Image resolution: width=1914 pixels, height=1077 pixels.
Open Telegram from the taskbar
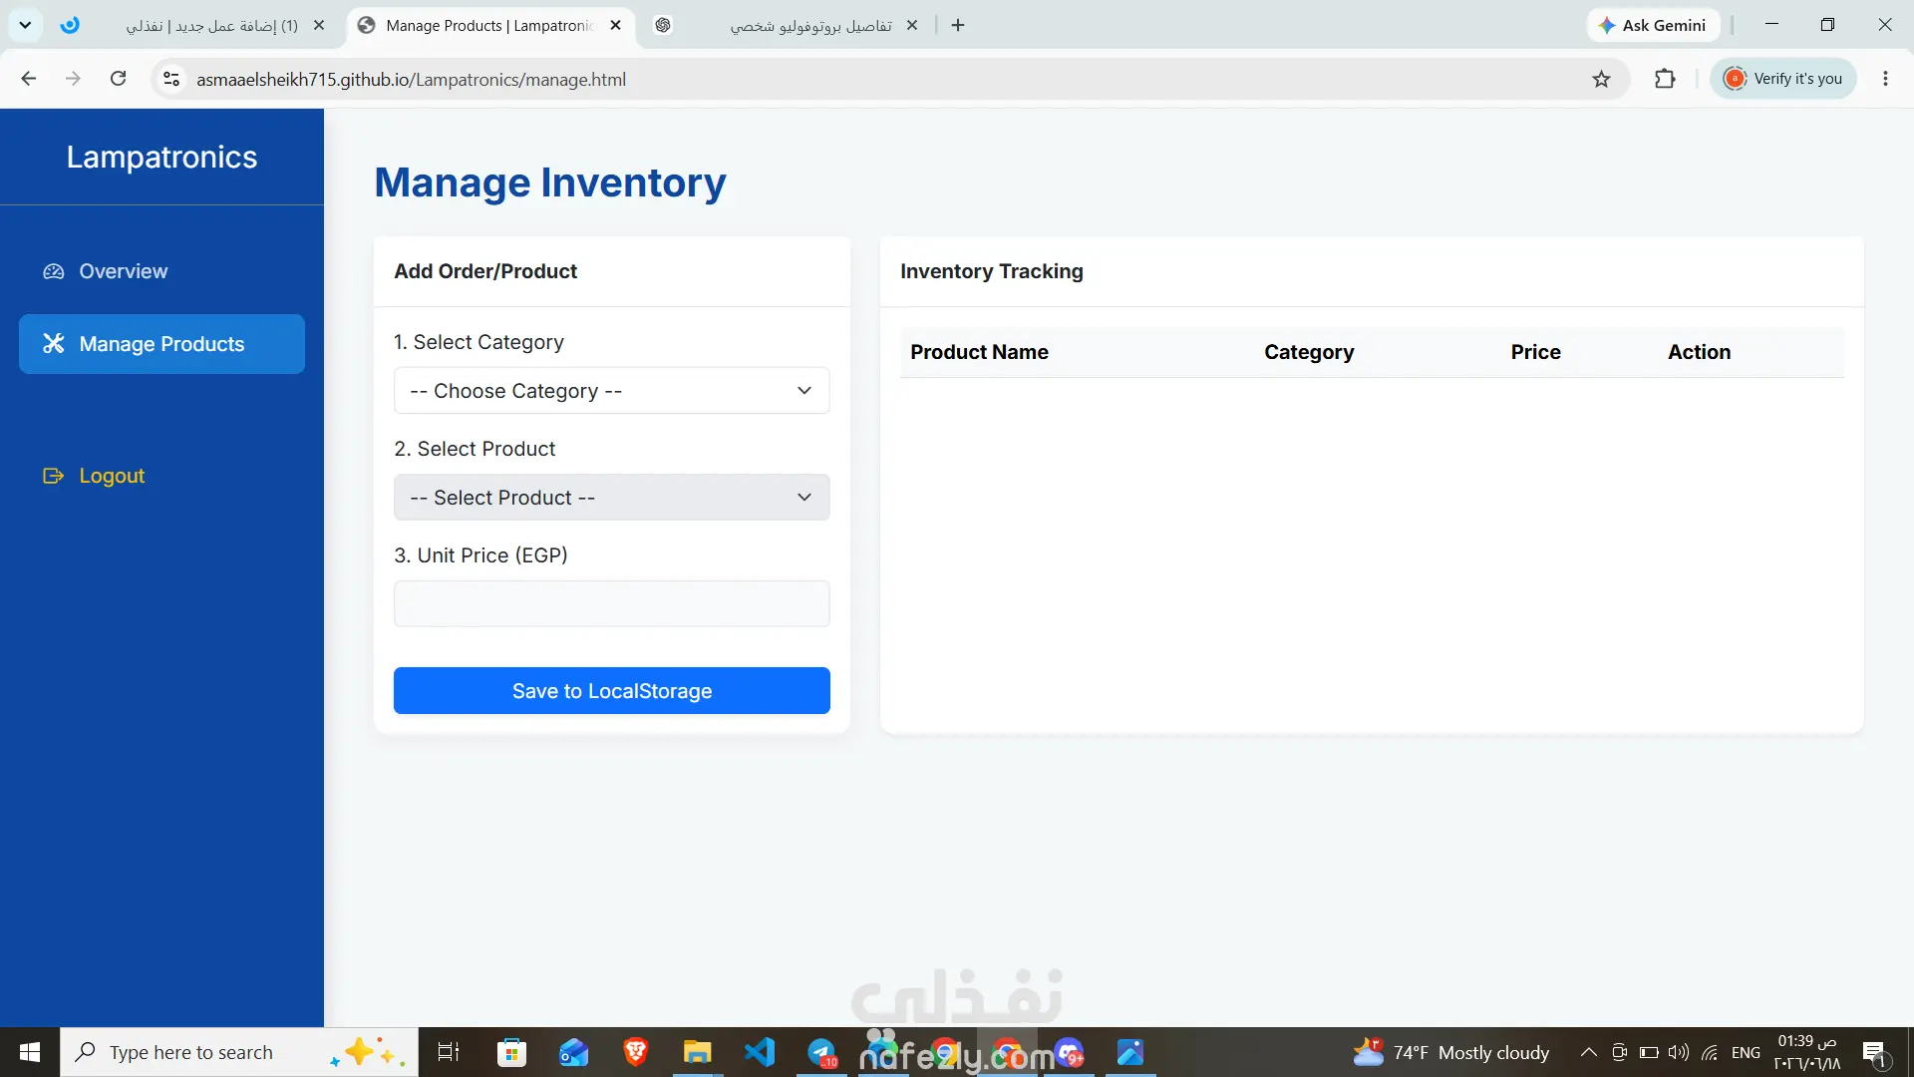822,1052
